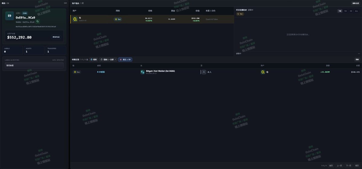Image resolution: width=362 pixels, height=169 pixels.
Task: Click the $548.47K transfer value
Action: 356,72
